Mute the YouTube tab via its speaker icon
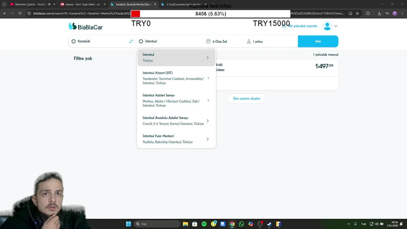Viewport: 407px width, 229px height. point(49,4)
